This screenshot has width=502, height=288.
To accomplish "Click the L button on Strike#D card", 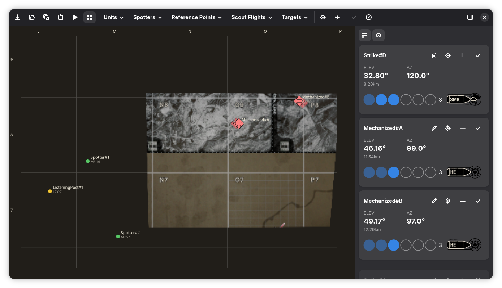I will pyautogui.click(x=463, y=55).
